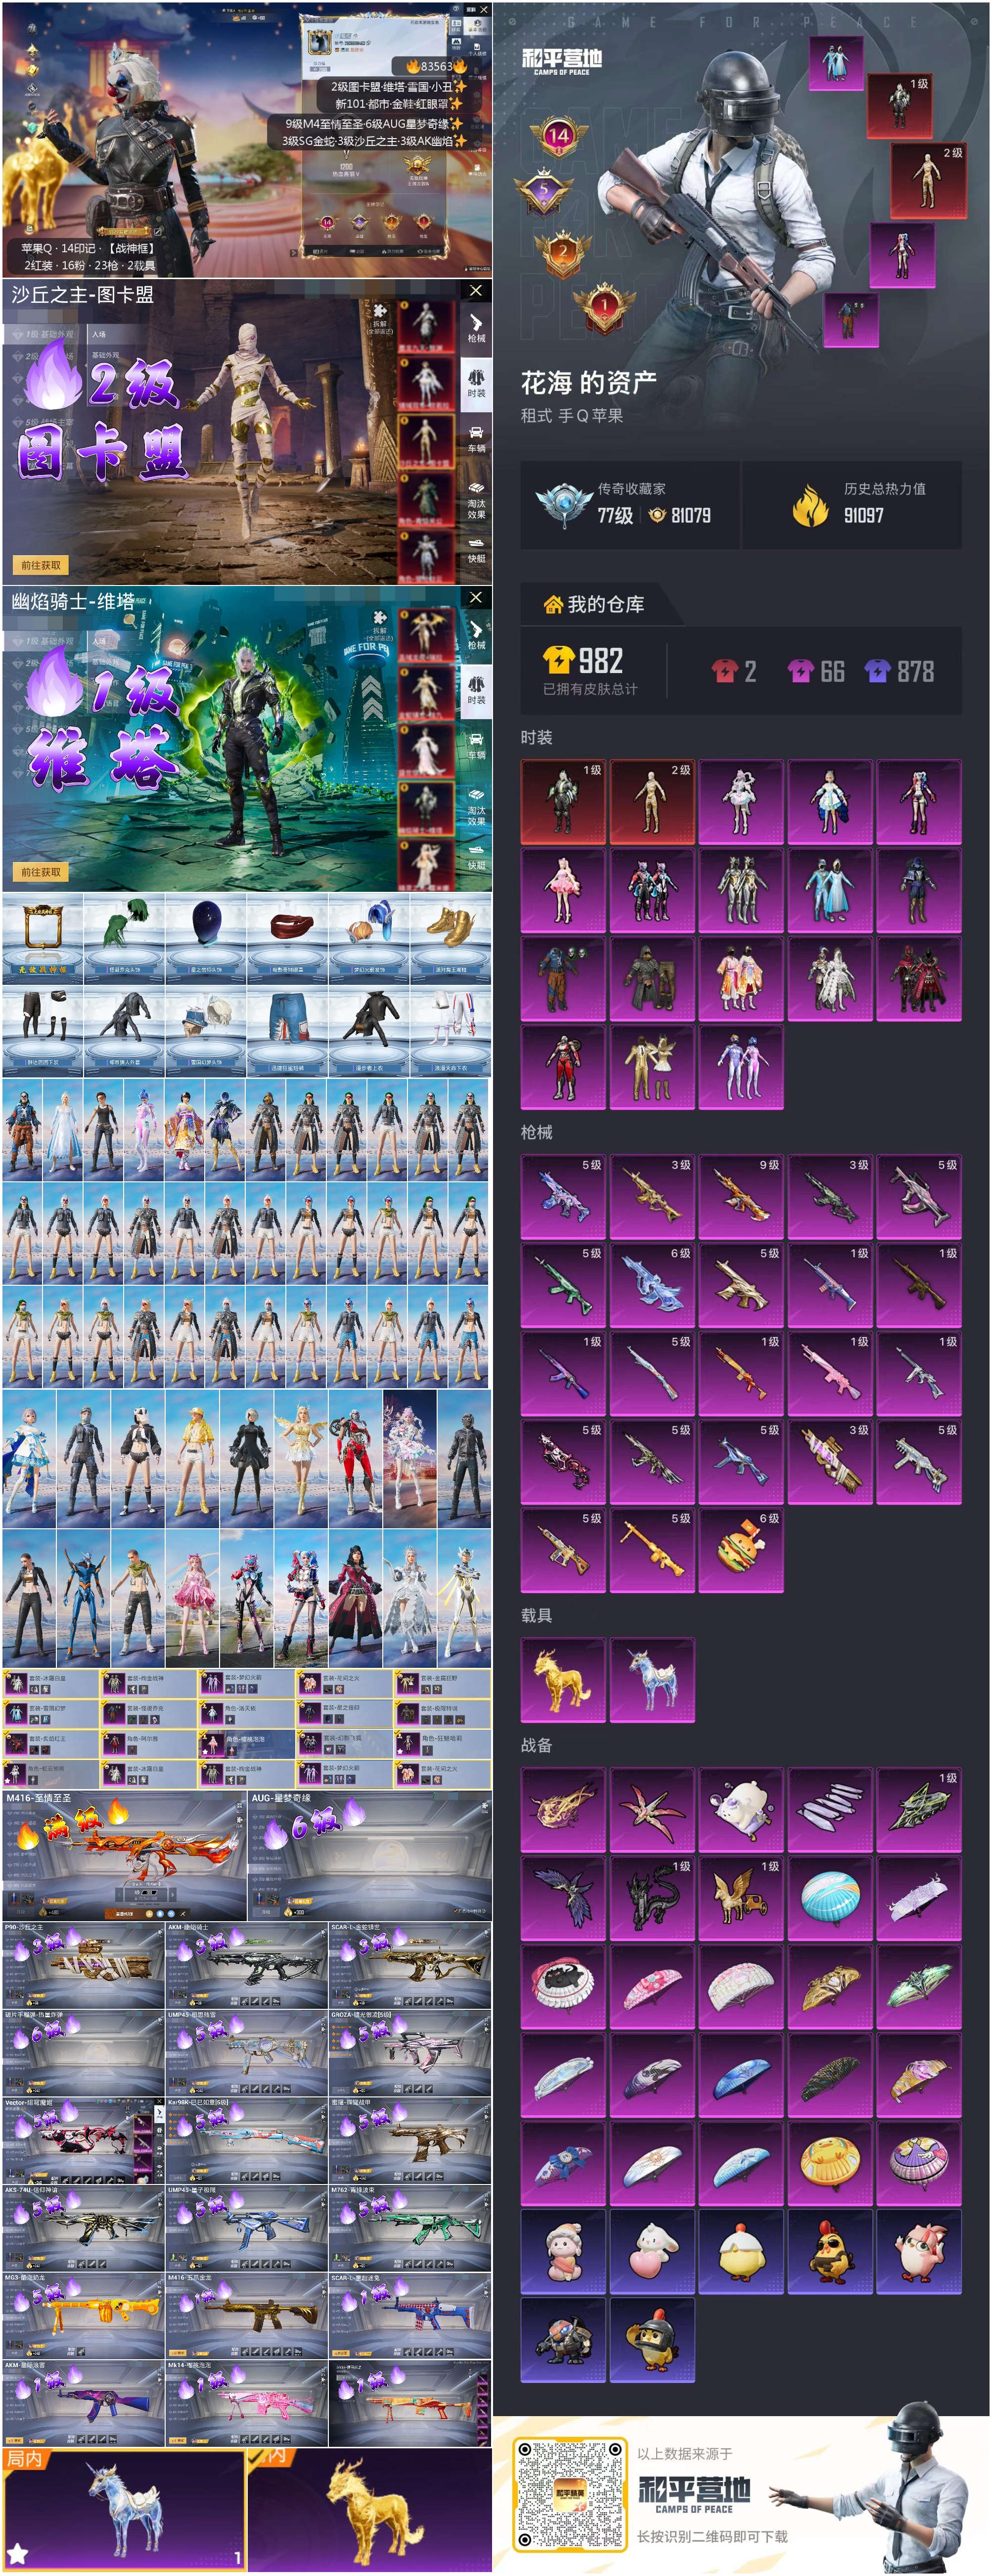Open the Mk14-樱桃泡泡 weapon preview
This screenshot has height=2576, width=992.
click(246, 2403)
